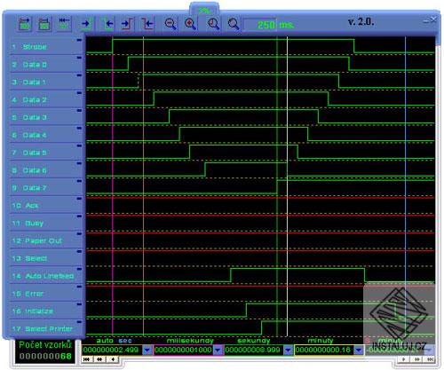Click the 000000002.499 auto sec field
This screenshot has height=370, width=444.
(x=113, y=350)
